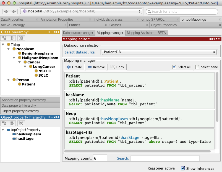Click the Select none button
Image resolution: width=222 pixels, height=172 pixels.
point(207,67)
